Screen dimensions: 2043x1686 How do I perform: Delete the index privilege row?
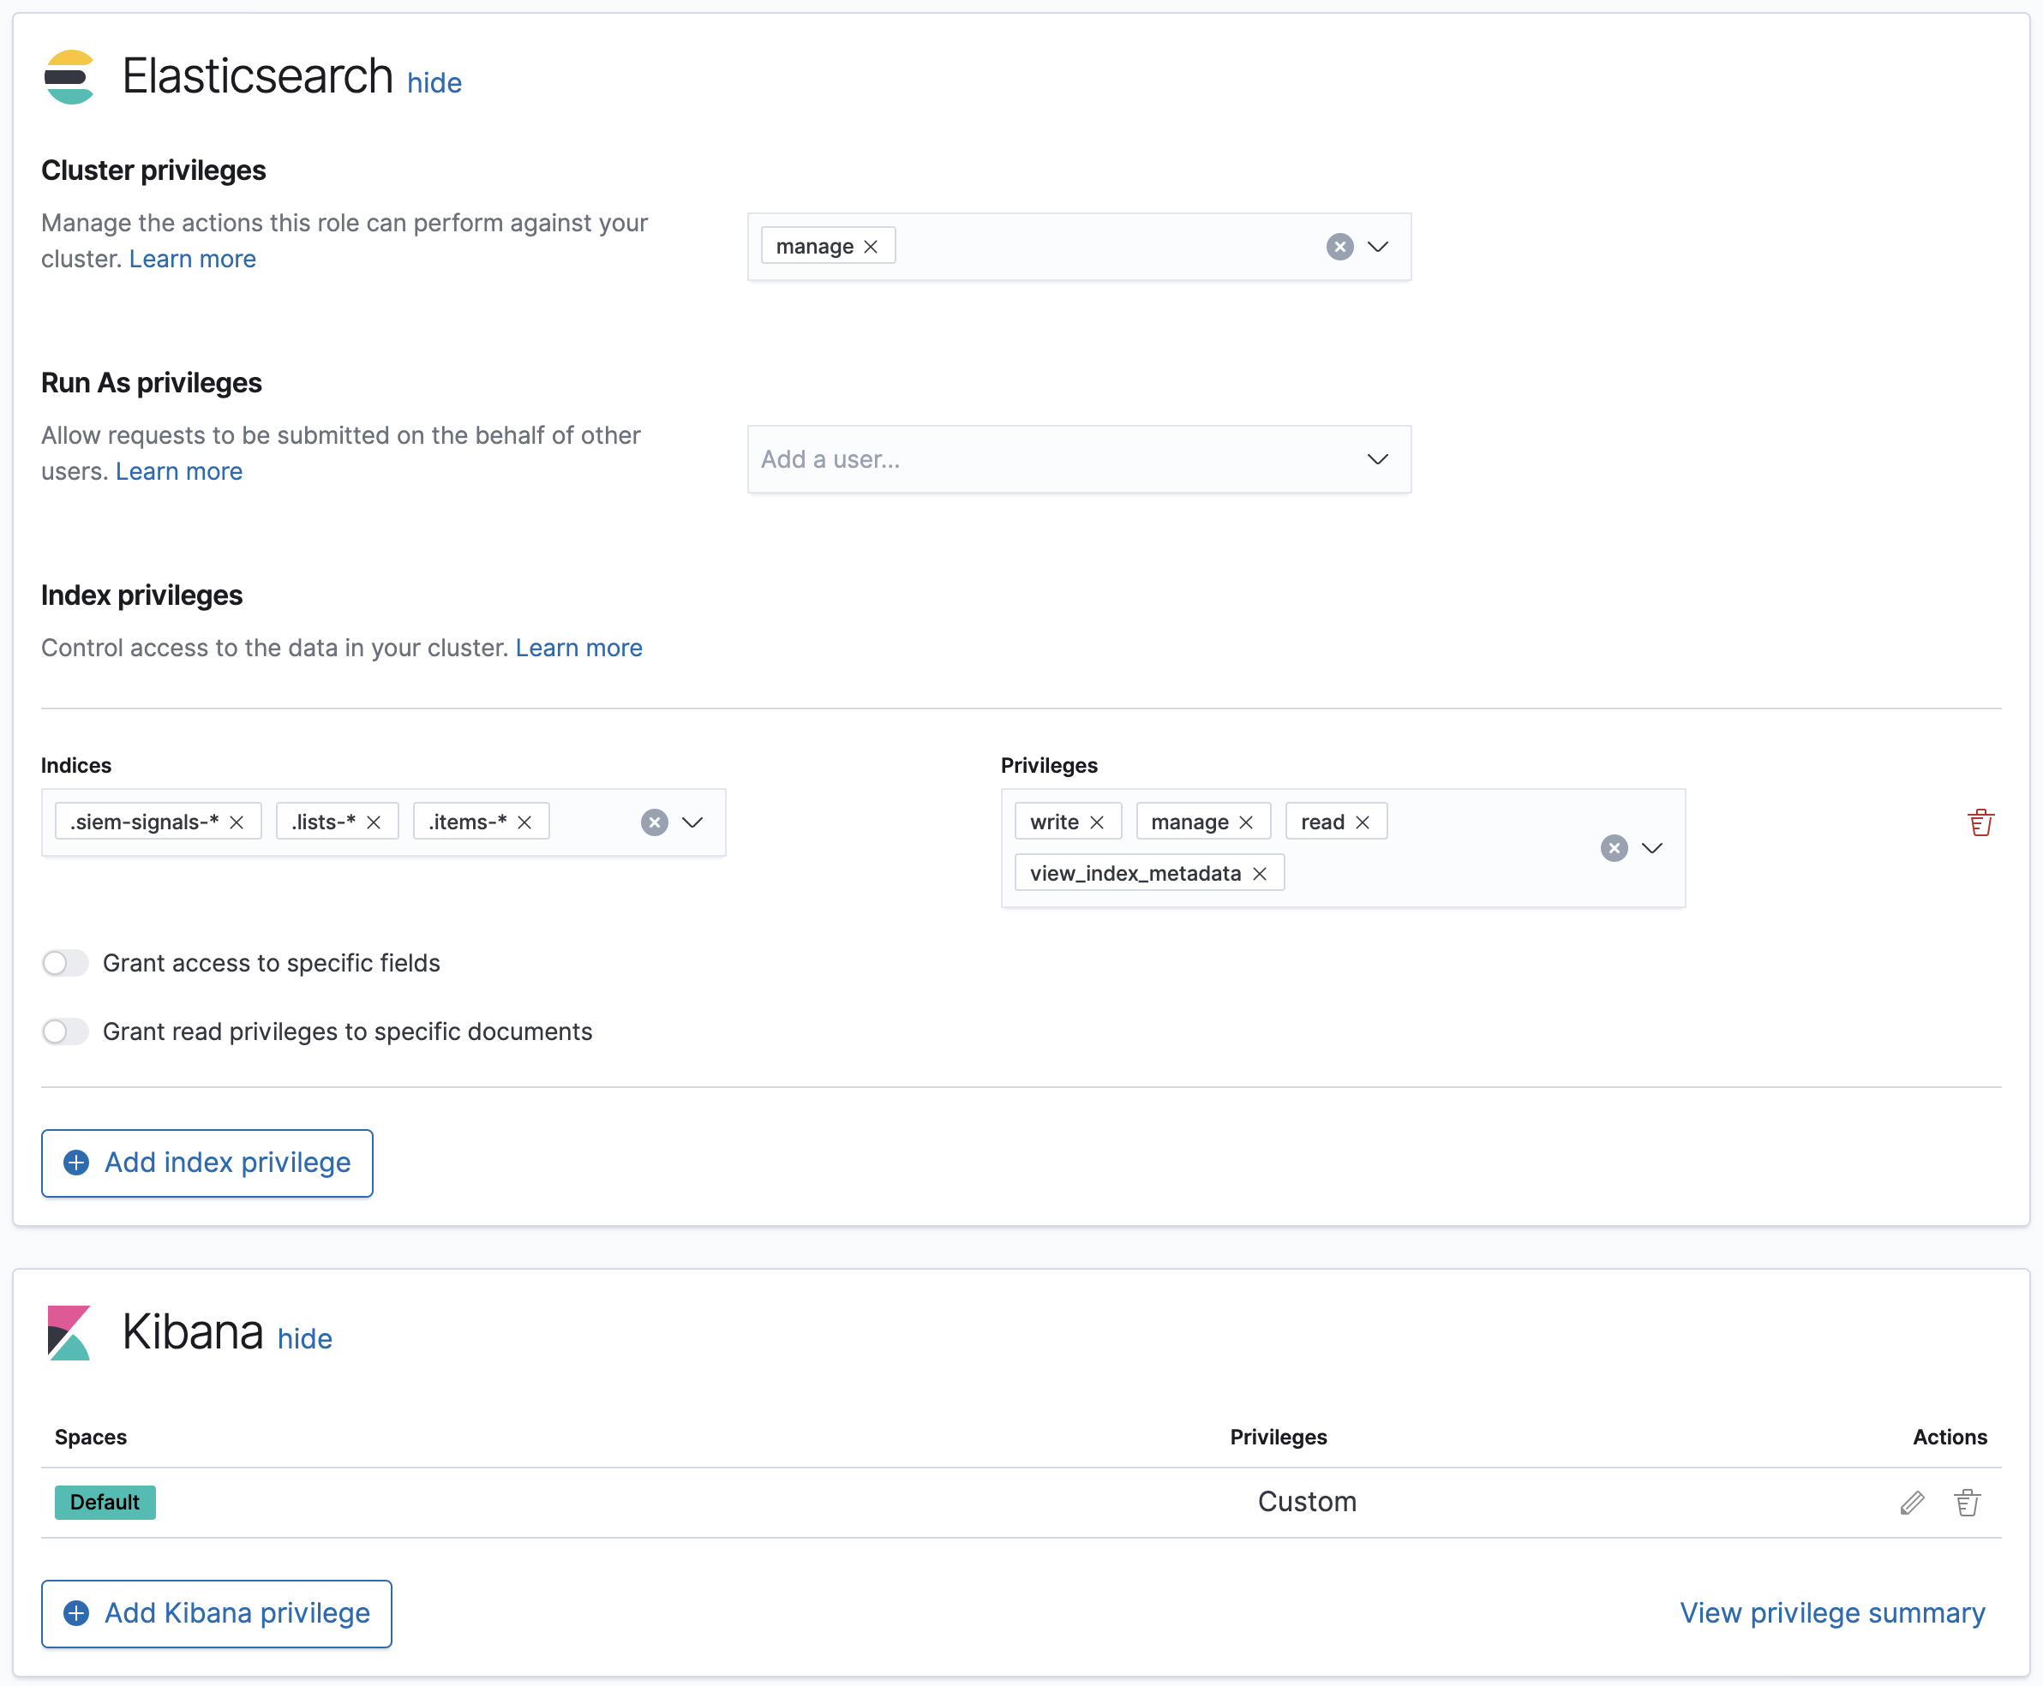coord(1980,822)
